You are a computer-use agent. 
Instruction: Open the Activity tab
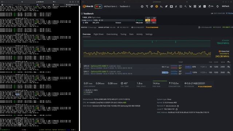(139, 34)
